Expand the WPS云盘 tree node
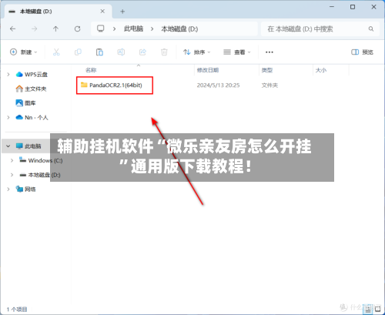This screenshot has width=385, height=315. pos(8,75)
